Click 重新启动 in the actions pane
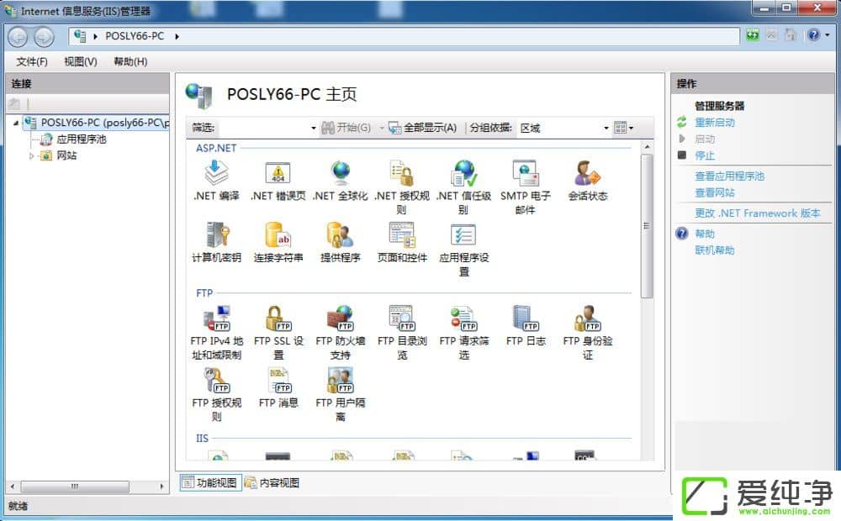Viewport: 841px width, 521px height. (714, 122)
